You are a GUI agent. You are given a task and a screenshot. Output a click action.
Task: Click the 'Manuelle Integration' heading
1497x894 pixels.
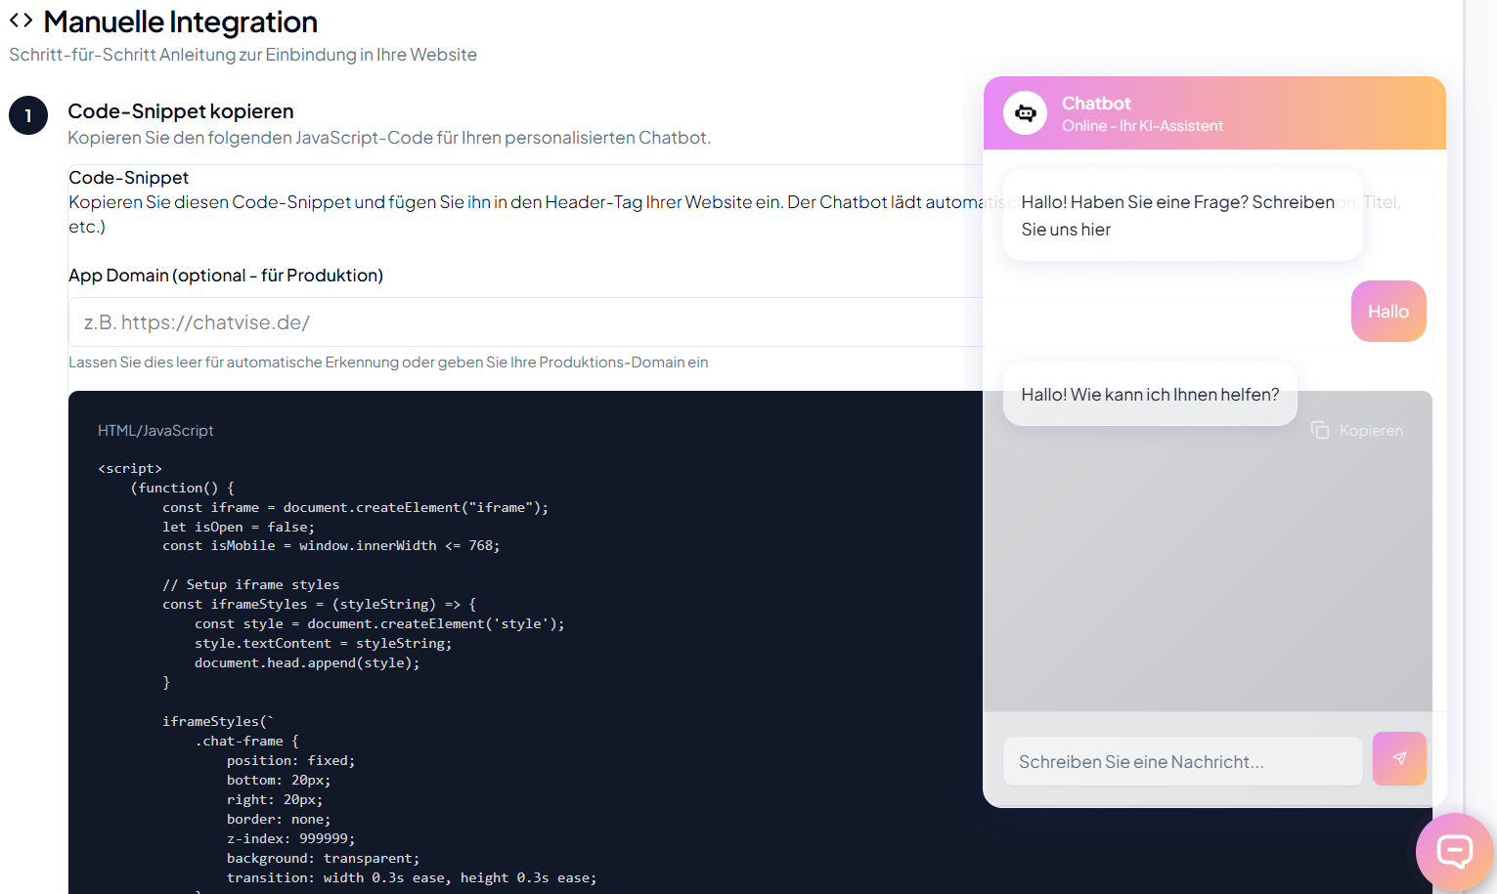[181, 21]
